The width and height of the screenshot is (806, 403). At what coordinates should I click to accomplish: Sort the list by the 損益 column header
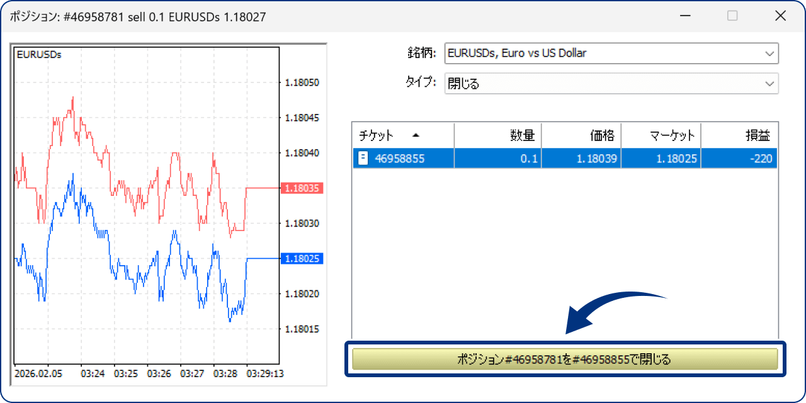click(757, 135)
